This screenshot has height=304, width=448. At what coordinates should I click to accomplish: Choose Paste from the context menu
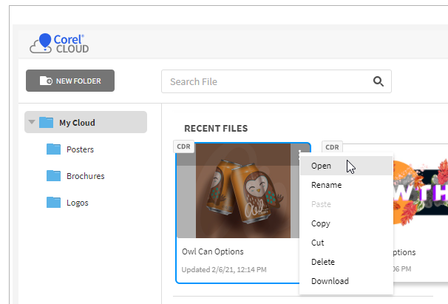(346, 204)
